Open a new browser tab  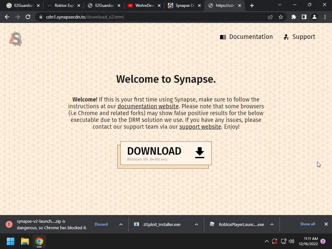(x=252, y=6)
